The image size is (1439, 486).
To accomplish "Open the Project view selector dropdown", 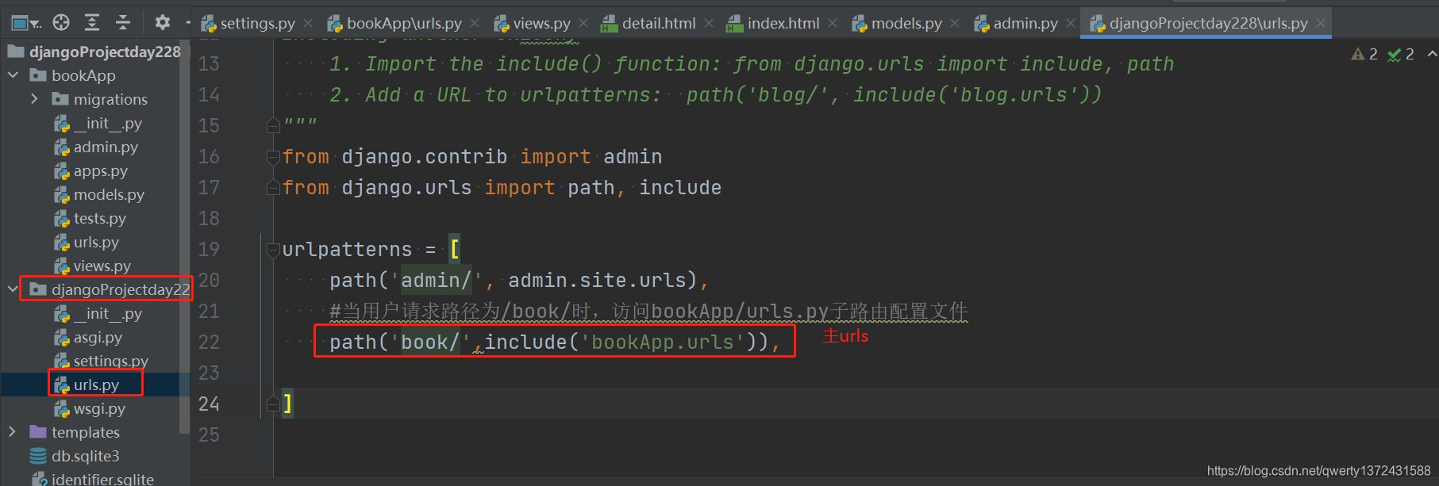I will (x=25, y=23).
